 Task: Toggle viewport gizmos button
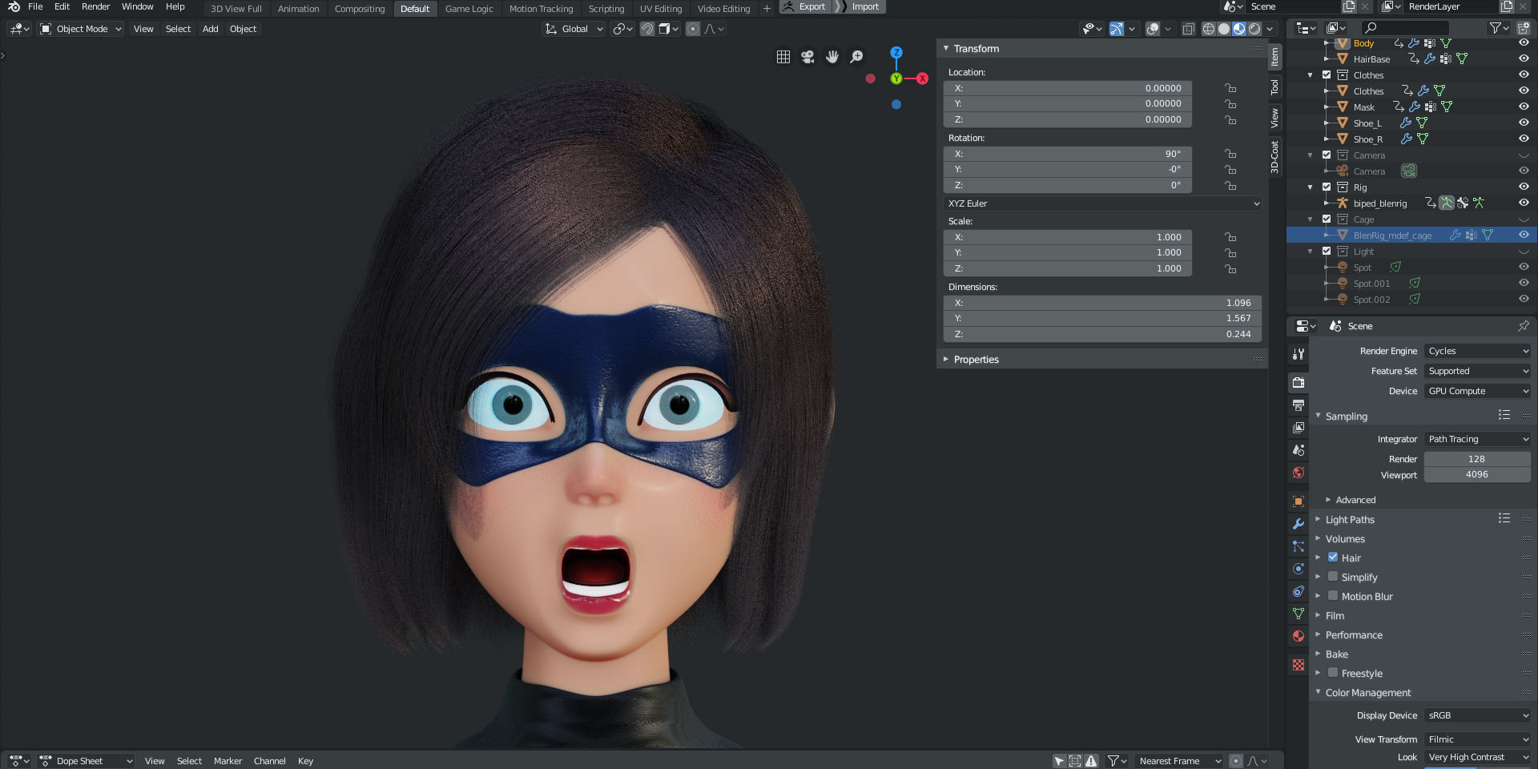tap(1116, 29)
